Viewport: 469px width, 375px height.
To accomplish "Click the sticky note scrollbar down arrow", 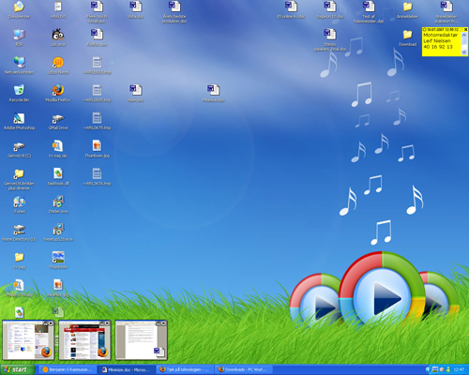I will pos(464,52).
